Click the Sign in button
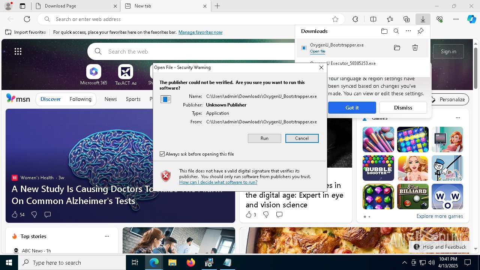This screenshot has width=480, height=270. pos(448,51)
